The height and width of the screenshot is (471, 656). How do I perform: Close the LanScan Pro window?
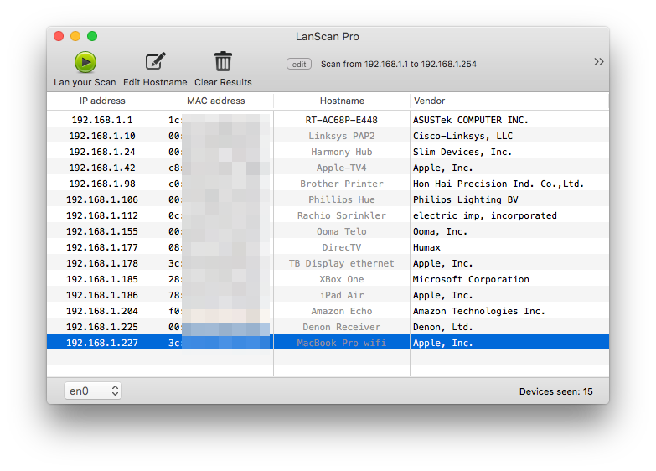[x=59, y=36]
